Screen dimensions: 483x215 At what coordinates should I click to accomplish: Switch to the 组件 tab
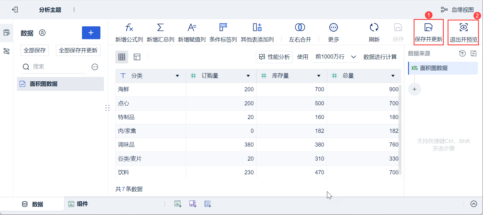pyautogui.click(x=78, y=204)
